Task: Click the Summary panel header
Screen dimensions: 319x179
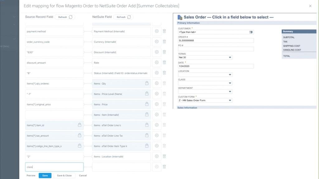Action: 299,31
